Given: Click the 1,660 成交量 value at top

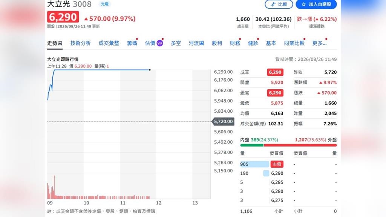Looking at the screenshot, I should click(x=243, y=19).
